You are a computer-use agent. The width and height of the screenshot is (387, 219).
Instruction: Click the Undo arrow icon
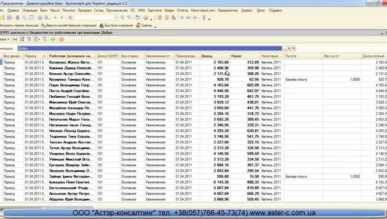55,18
